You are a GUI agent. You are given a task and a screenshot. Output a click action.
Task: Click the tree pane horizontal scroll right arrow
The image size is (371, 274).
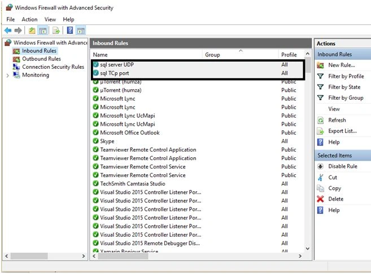coord(84,256)
